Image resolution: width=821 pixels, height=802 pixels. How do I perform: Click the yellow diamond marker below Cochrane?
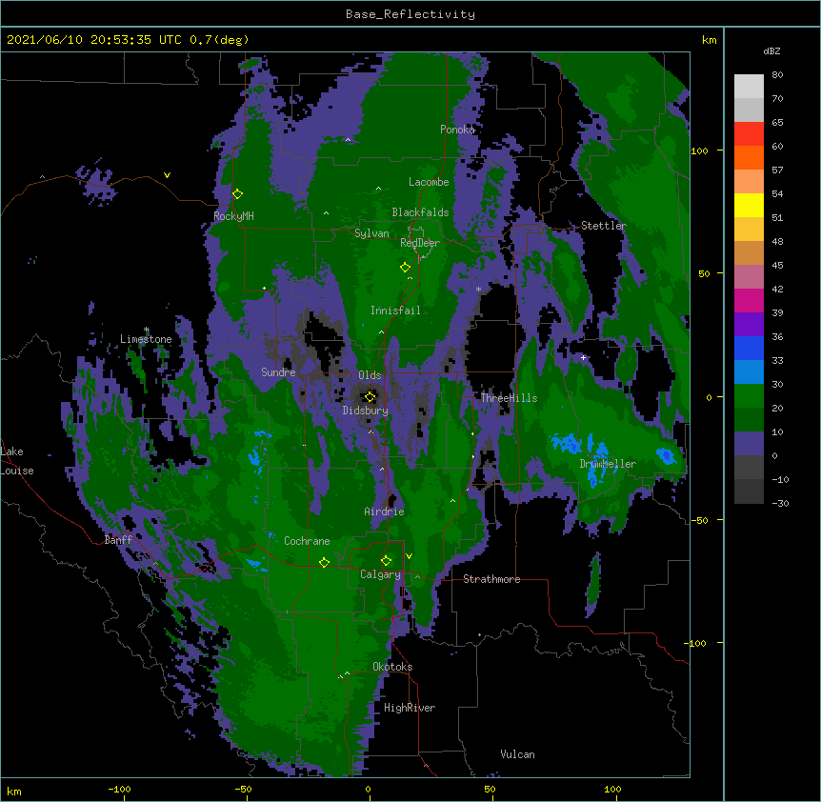click(x=324, y=562)
